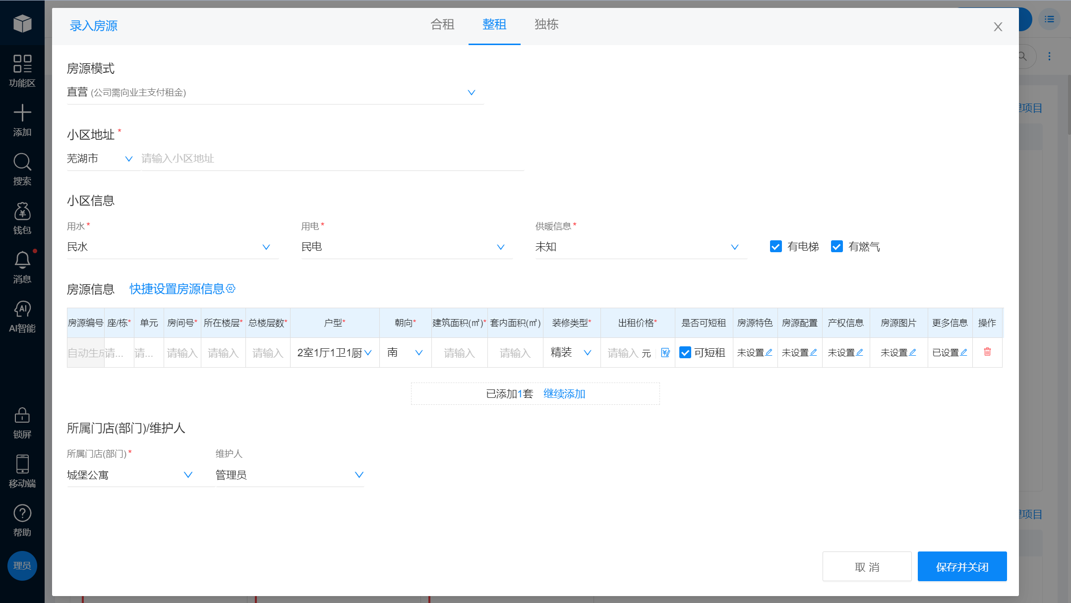1071x603 pixels.
Task: Click the price calculator icon in 出租价格 cell
Action: (x=665, y=353)
